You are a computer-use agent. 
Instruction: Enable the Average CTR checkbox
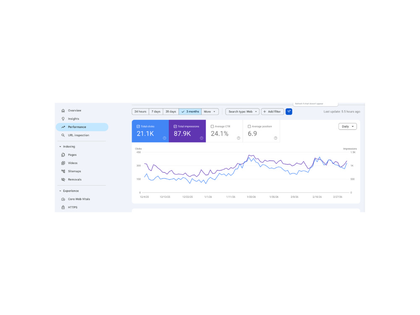(212, 126)
